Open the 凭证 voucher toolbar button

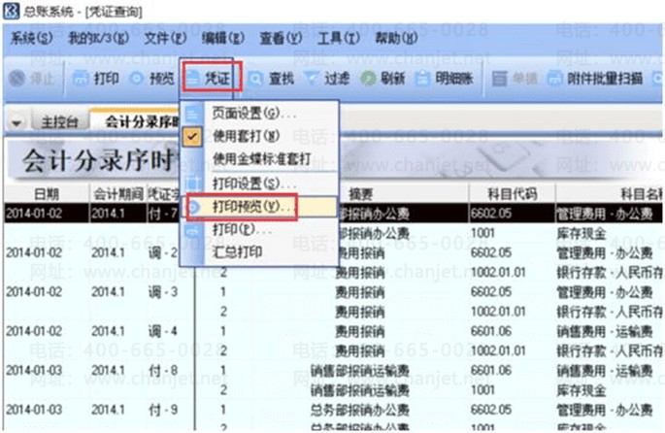(x=210, y=78)
